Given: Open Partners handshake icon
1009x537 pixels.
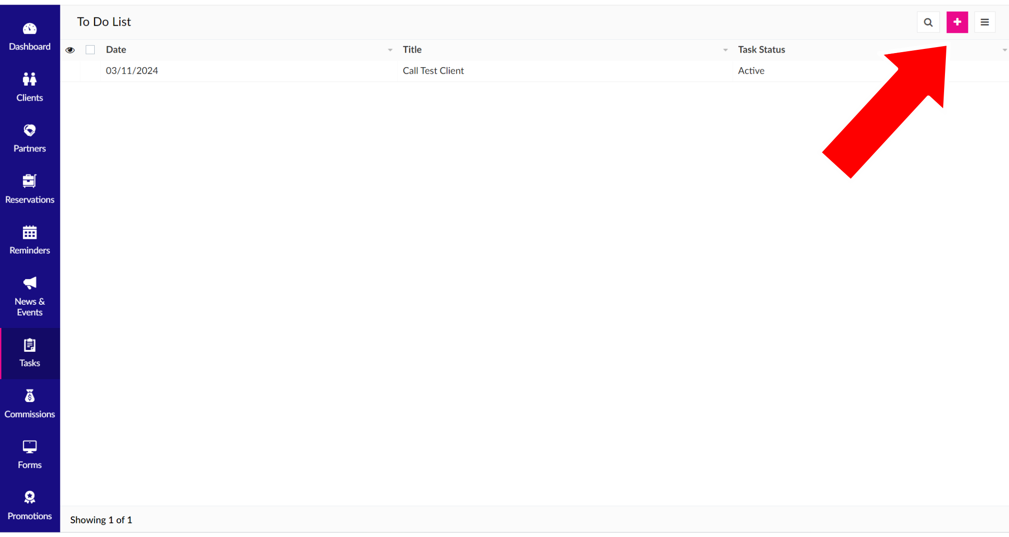Looking at the screenshot, I should 30,131.
